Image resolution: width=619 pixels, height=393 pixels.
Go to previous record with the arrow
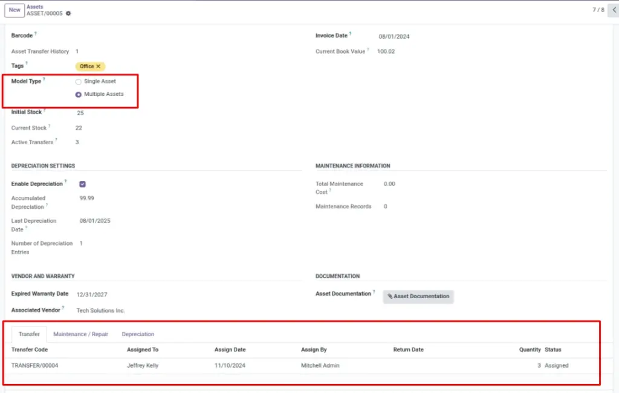pos(614,10)
